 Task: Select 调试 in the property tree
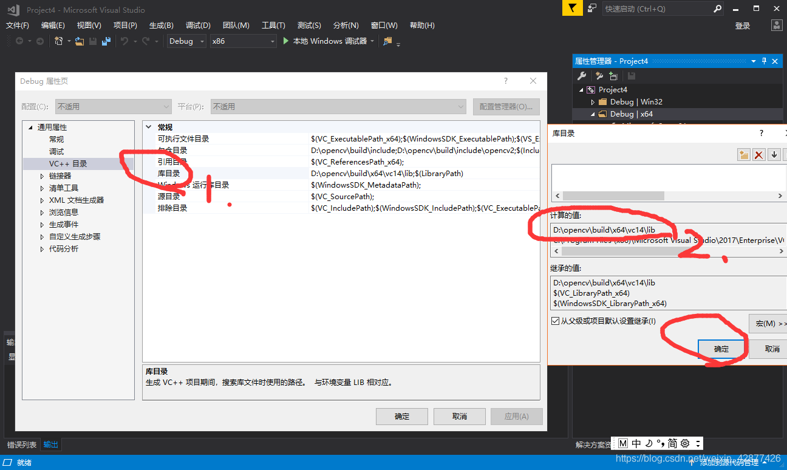tap(56, 152)
